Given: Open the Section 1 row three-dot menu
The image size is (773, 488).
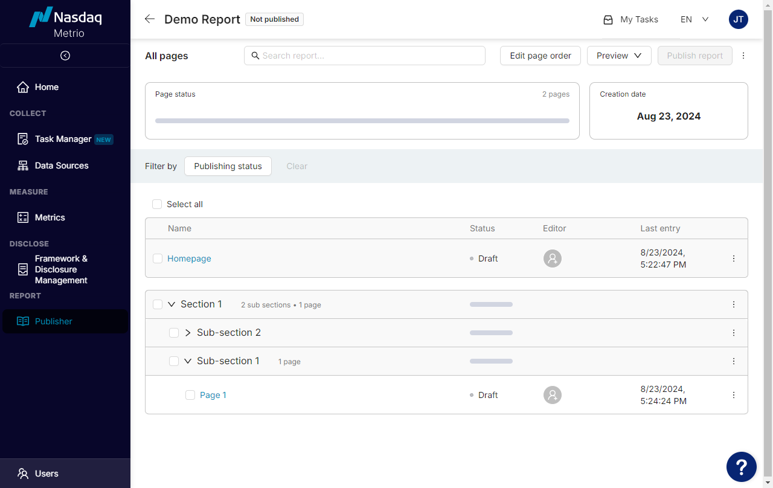Looking at the screenshot, I should (734, 304).
